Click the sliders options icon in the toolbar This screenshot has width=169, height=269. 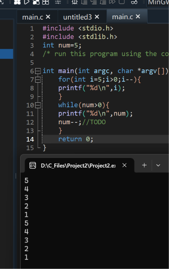tap(58, 2)
